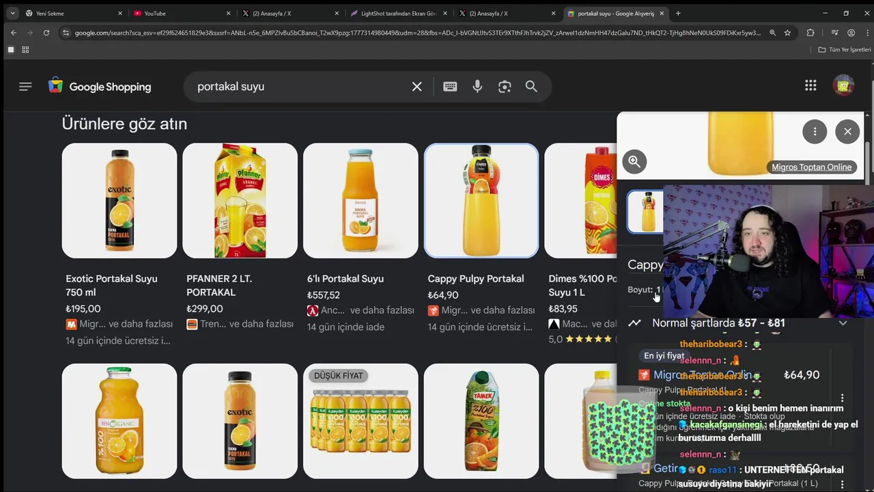Open the Migros Toptan Online offer's three-dot menu
The width and height of the screenshot is (874, 492).
[842, 398]
